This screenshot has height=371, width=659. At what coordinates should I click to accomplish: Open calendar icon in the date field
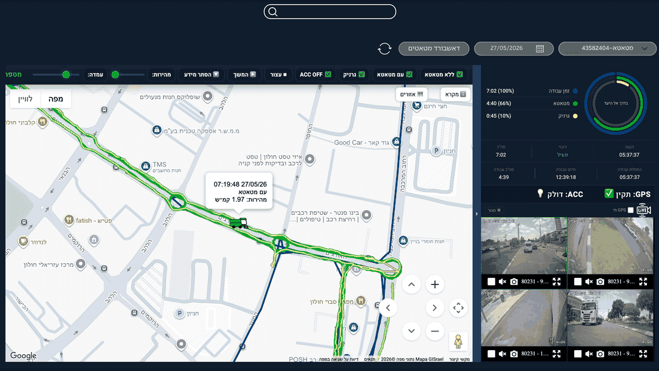pyautogui.click(x=540, y=49)
